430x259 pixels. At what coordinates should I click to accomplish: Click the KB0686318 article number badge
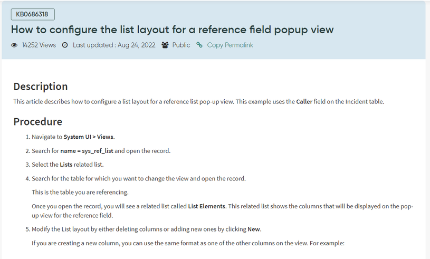(x=33, y=14)
